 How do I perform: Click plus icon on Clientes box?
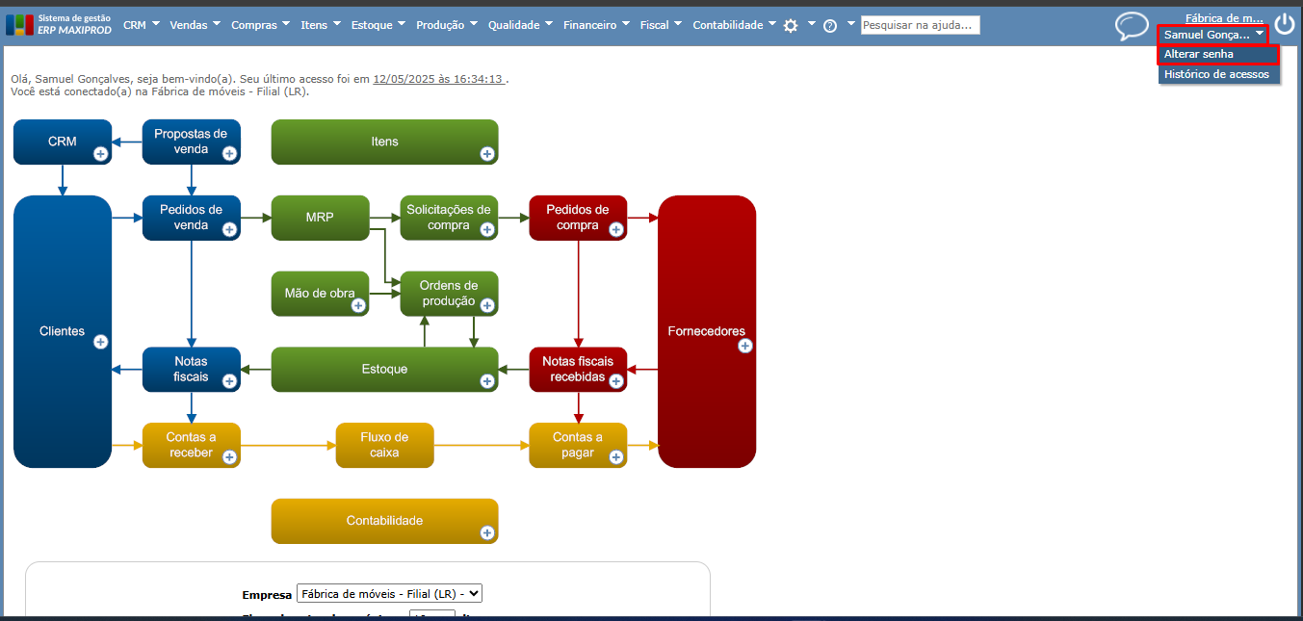(x=100, y=342)
